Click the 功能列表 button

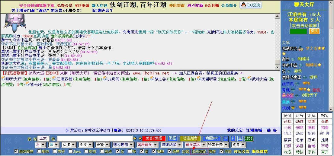tap(190, 138)
